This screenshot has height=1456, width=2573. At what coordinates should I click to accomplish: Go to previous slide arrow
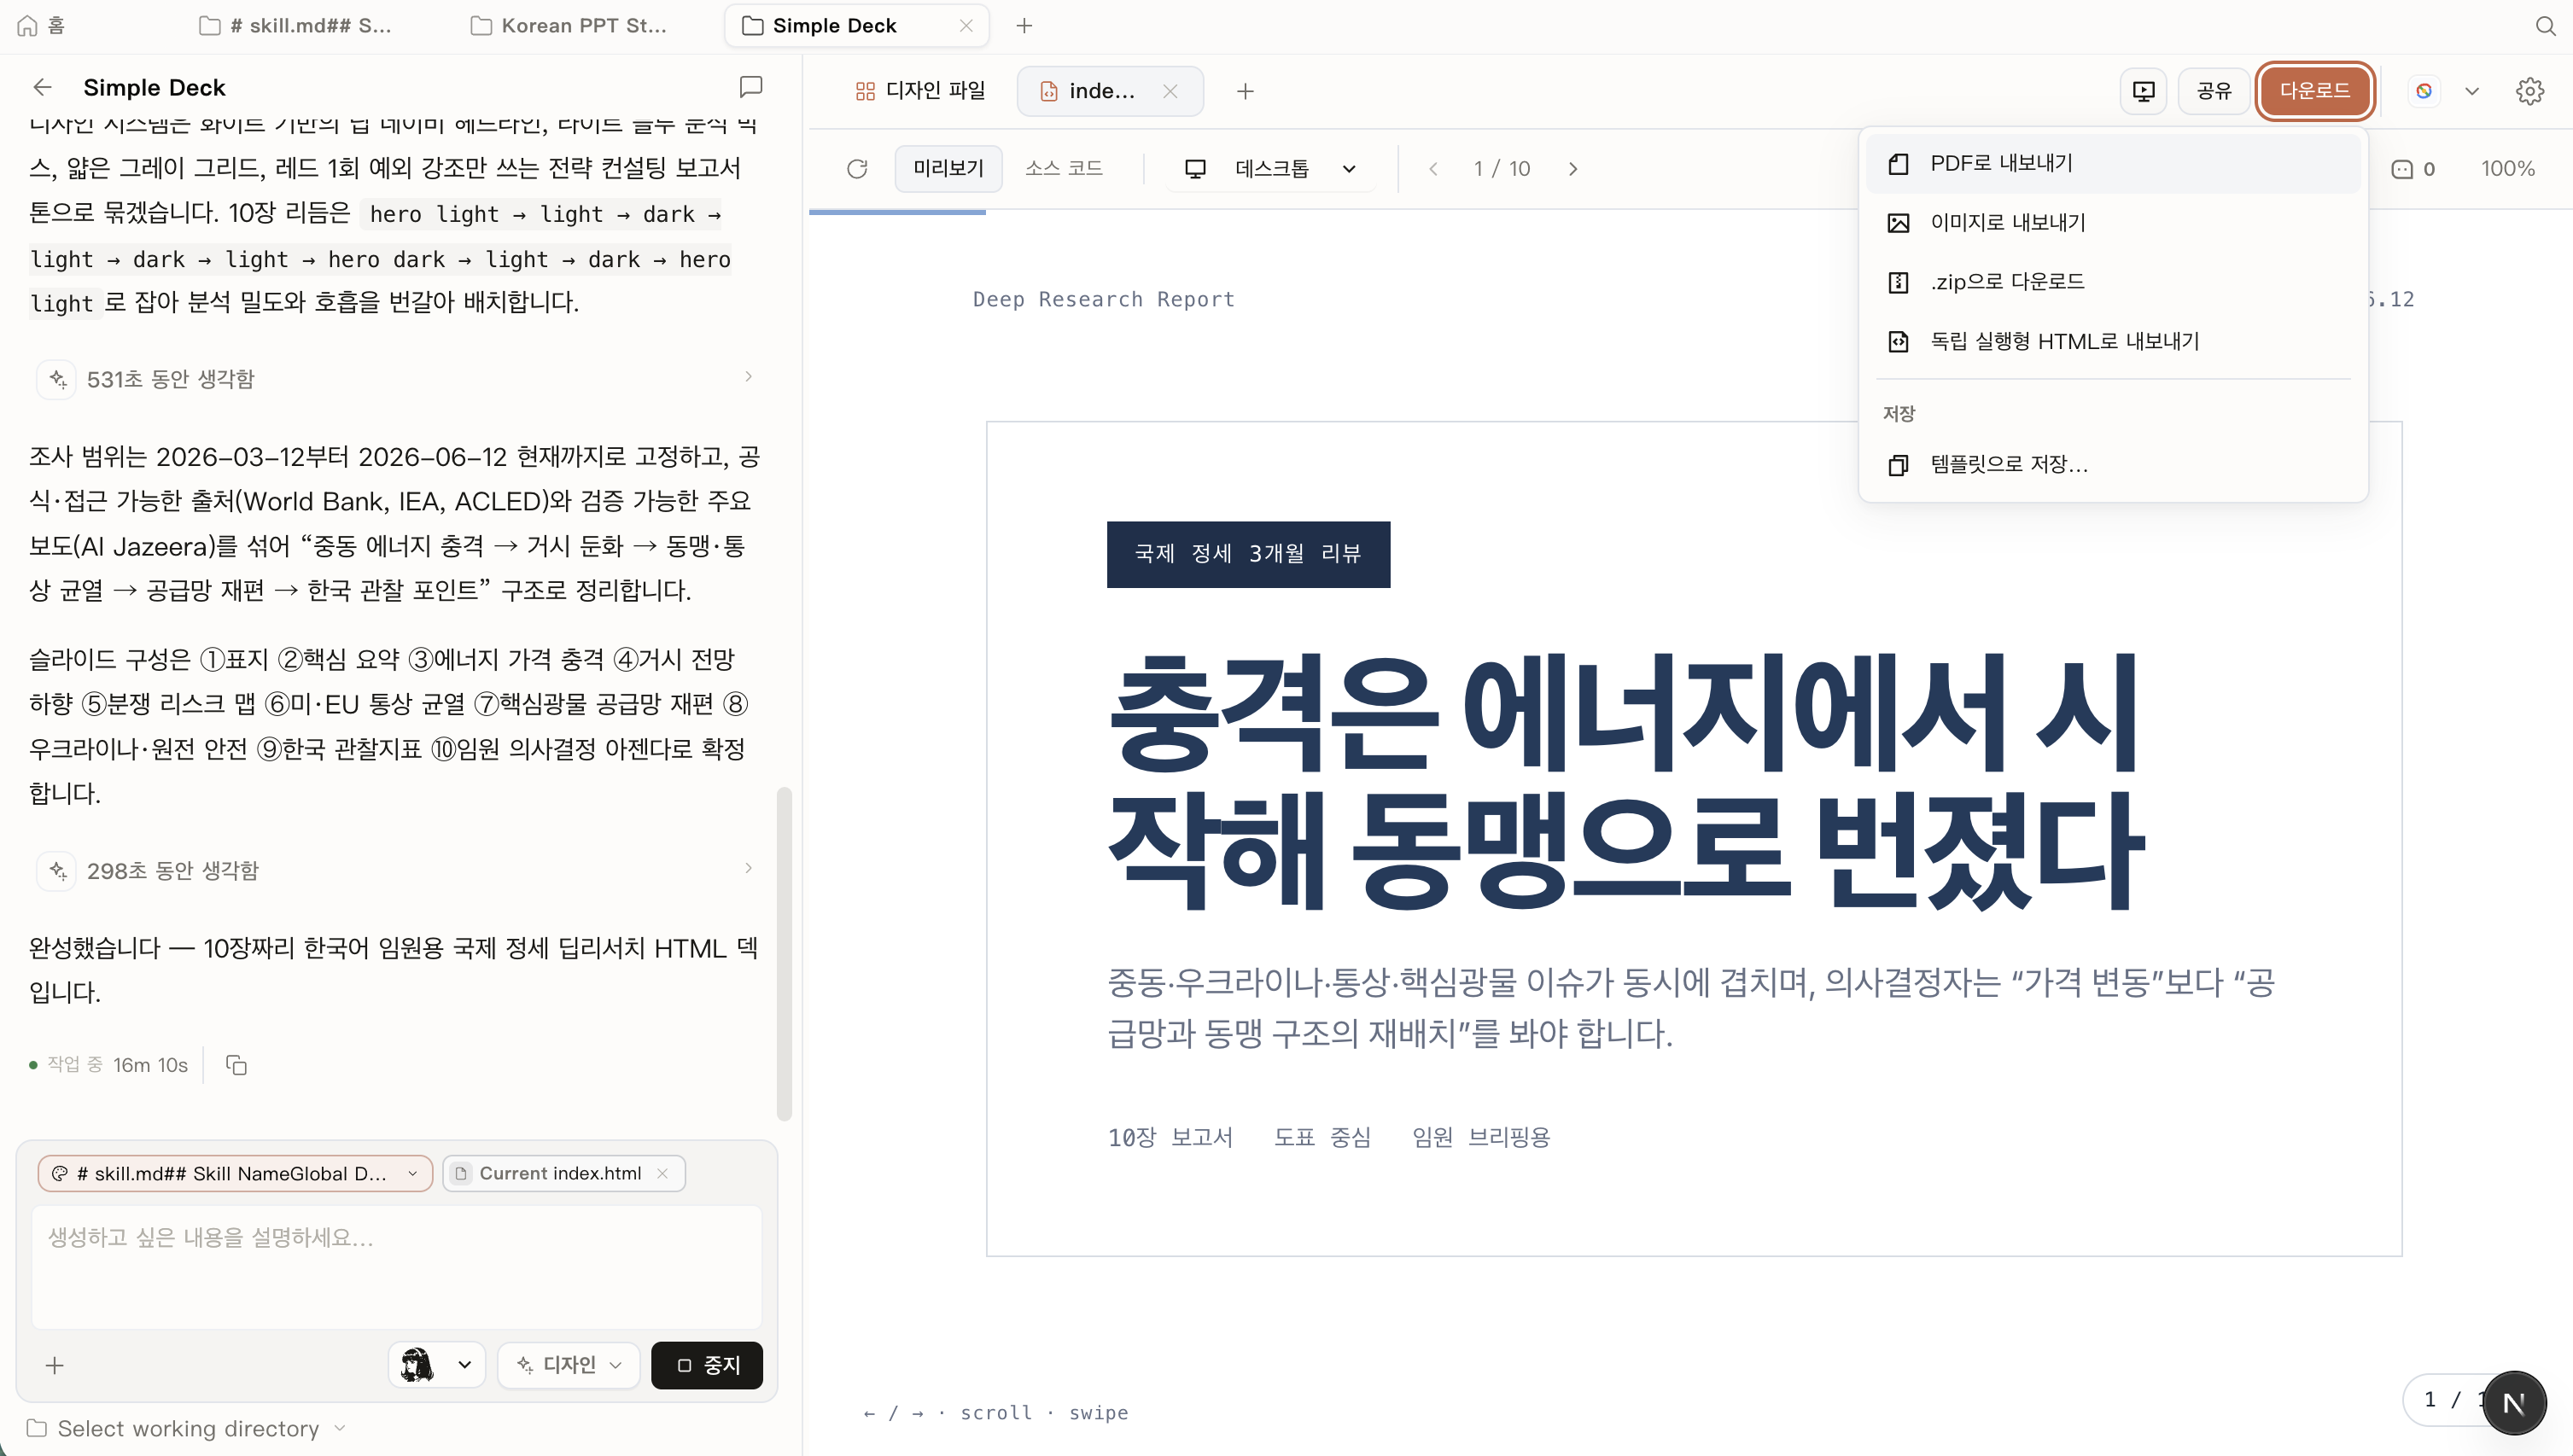click(1433, 168)
